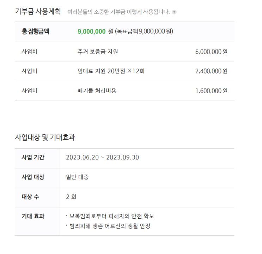The width and height of the screenshot is (262, 254).
Task: Click the 5,000,000원 amount
Action: point(211,52)
